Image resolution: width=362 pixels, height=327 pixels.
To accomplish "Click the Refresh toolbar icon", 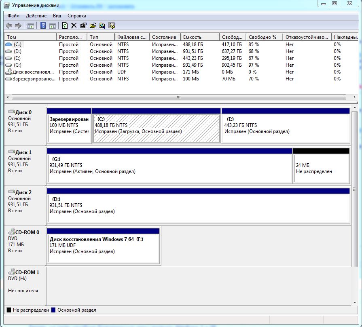I will tap(65, 26).
